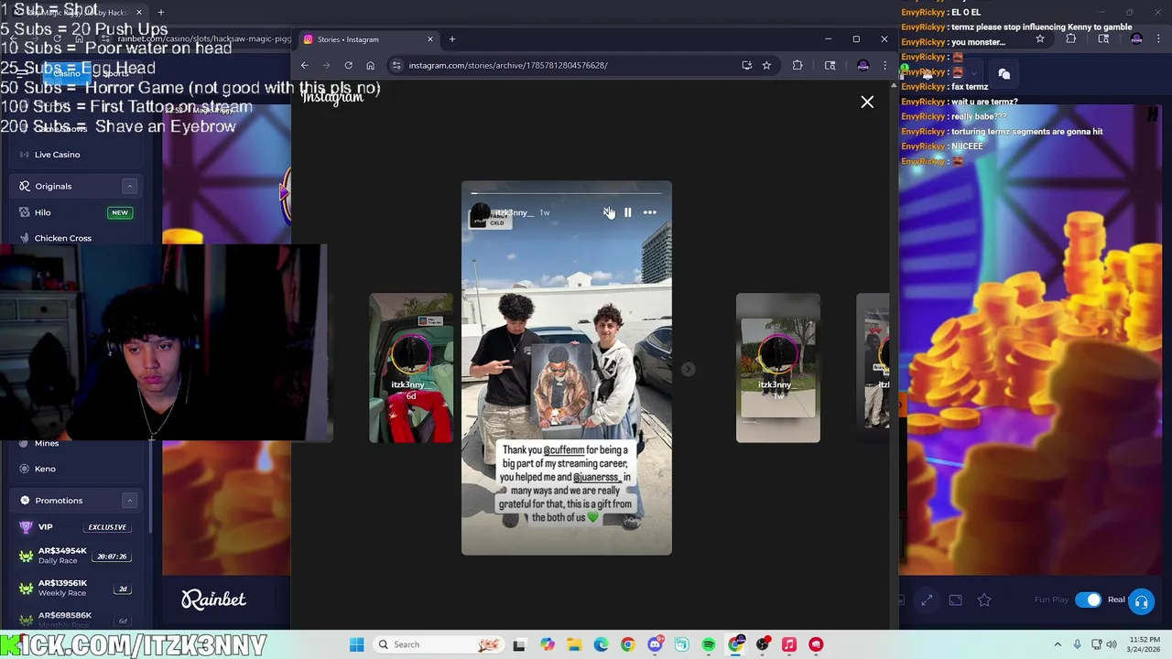Bookmark the Instagram stories page
The height and width of the screenshot is (659, 1172).
766,65
